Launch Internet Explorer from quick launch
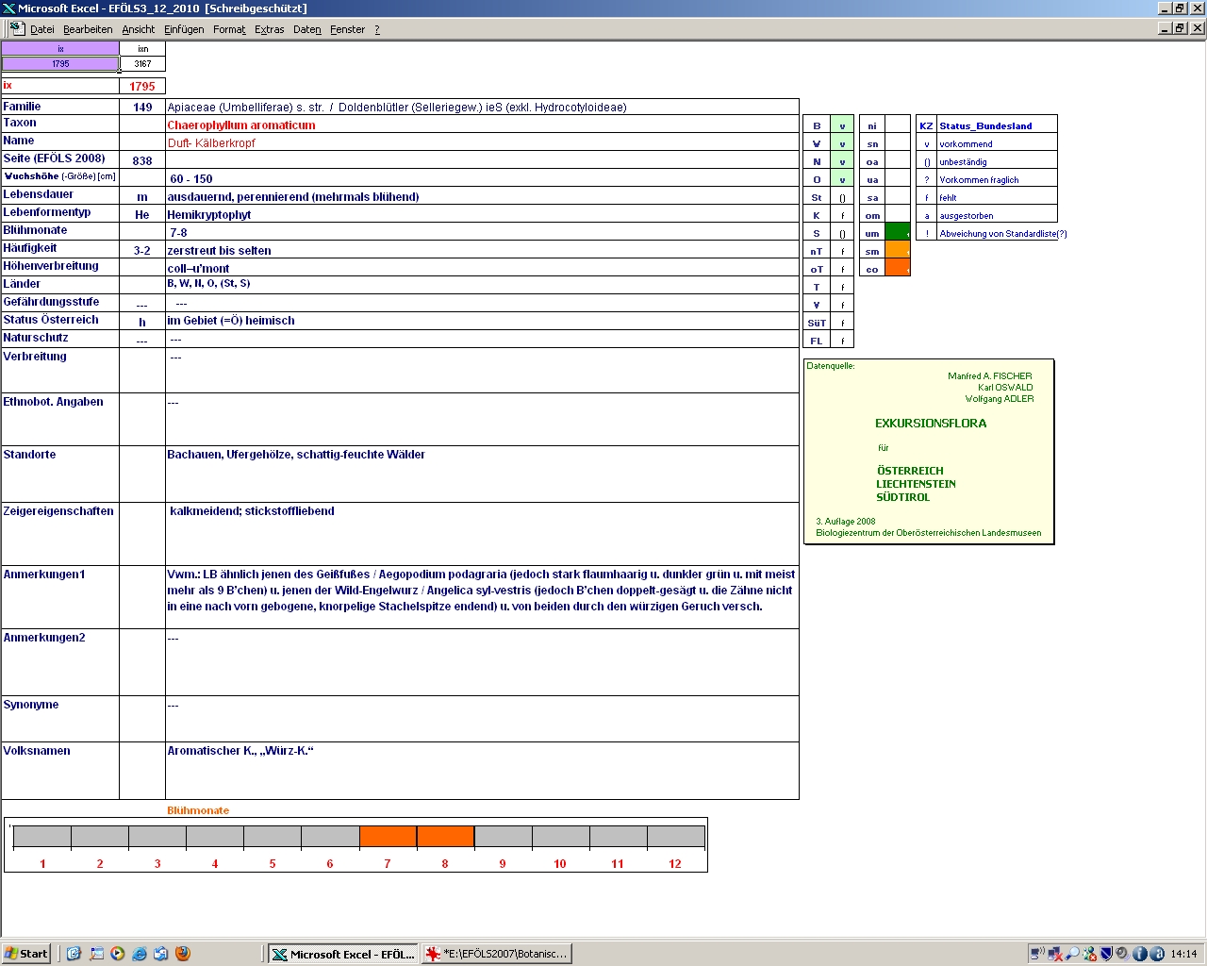The image size is (1207, 966). [140, 954]
